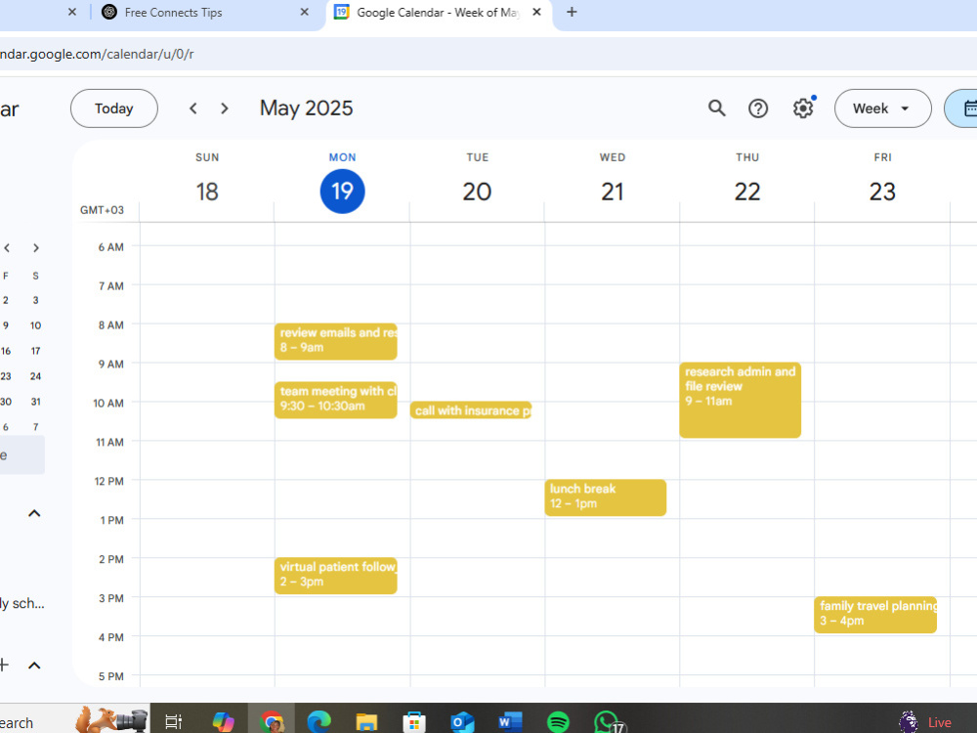Select Sunday 18 date header
Screen dimensions: 977x733
pyautogui.click(x=207, y=191)
